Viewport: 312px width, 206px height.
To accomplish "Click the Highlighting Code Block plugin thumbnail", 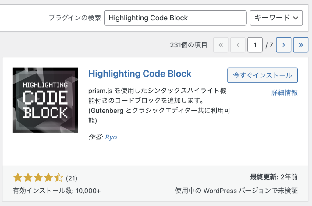I will [x=45, y=100].
